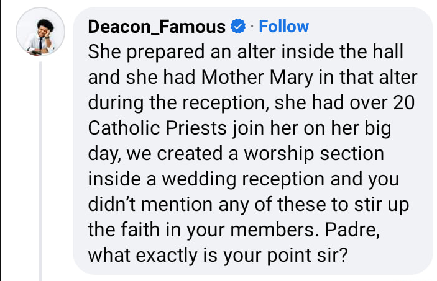The image size is (437, 281).
Task: Click the Deacon_Famous username
Action: click(x=157, y=27)
